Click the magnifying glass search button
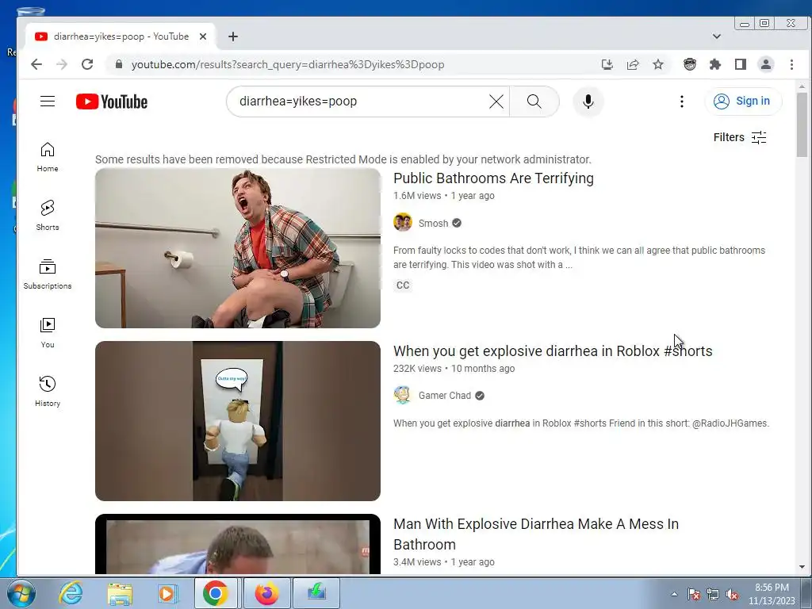Viewport: 812px width, 609px height. [x=534, y=101]
